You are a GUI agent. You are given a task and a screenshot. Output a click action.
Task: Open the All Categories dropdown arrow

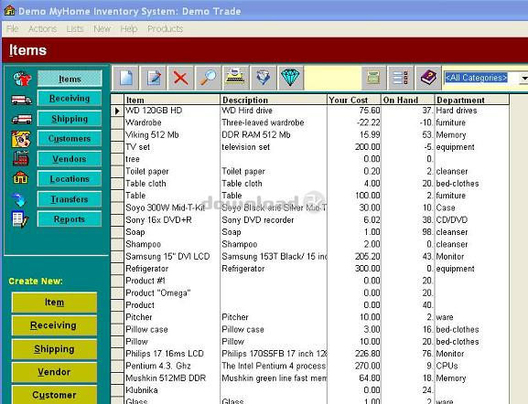point(523,78)
